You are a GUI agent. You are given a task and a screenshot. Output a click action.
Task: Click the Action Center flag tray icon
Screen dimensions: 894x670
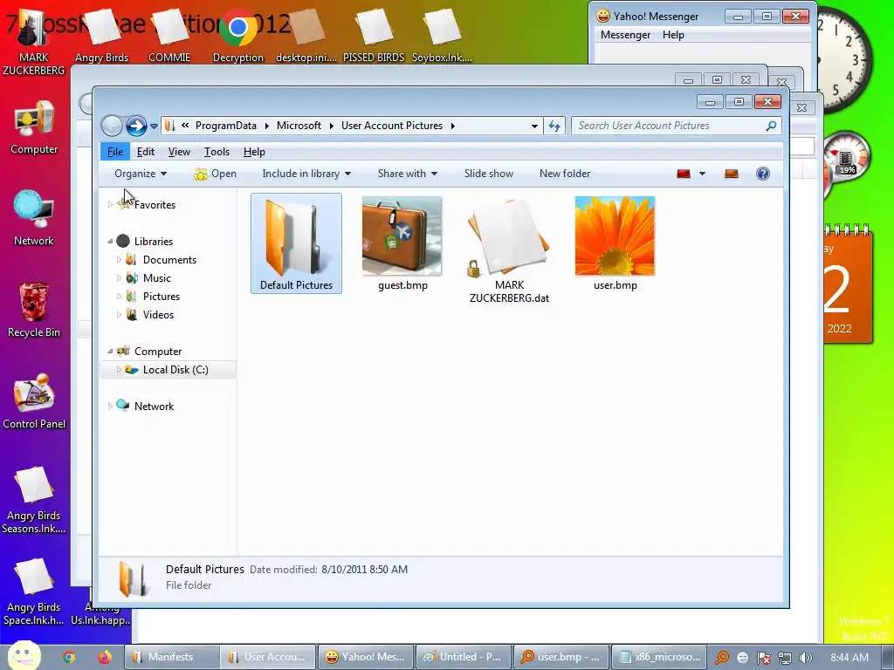pyautogui.click(x=763, y=658)
